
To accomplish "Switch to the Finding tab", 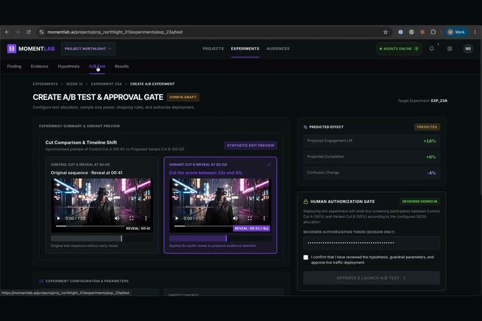I will [14, 66].
